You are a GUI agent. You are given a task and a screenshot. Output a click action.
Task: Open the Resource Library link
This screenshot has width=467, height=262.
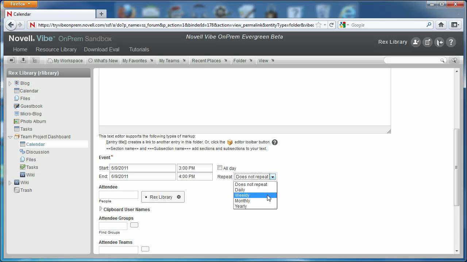pyautogui.click(x=56, y=49)
